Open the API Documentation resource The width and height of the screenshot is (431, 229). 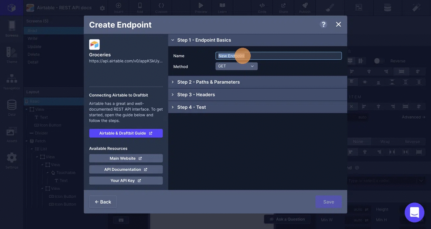[x=126, y=169]
